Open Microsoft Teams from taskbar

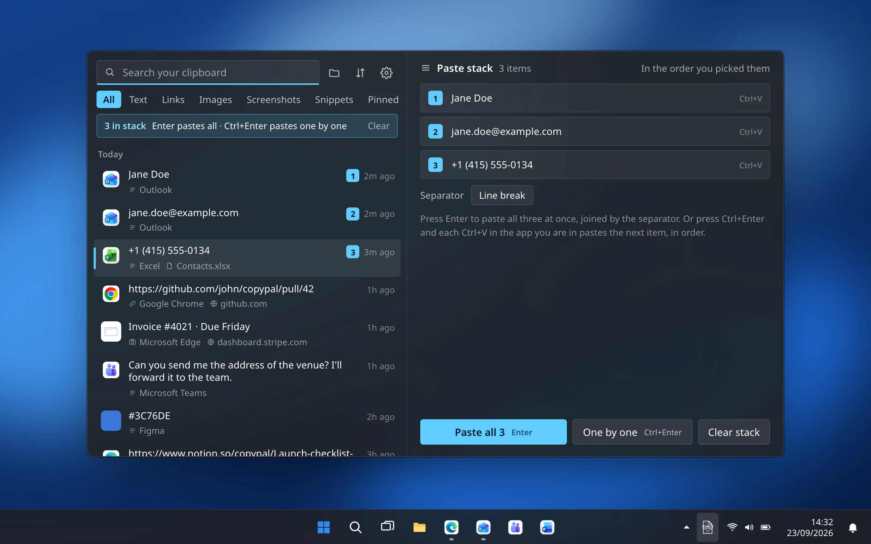[x=515, y=527]
